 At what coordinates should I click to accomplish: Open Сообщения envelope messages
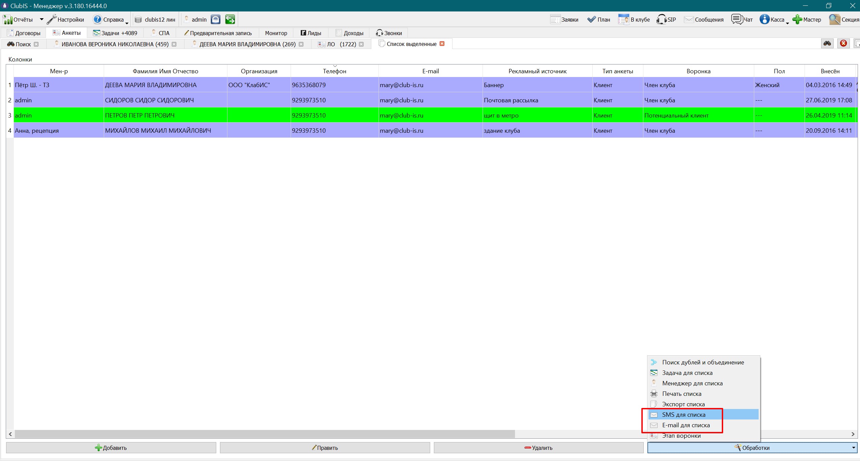click(704, 20)
